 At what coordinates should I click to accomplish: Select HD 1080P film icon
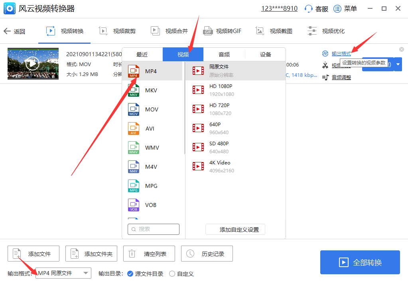[x=198, y=90]
